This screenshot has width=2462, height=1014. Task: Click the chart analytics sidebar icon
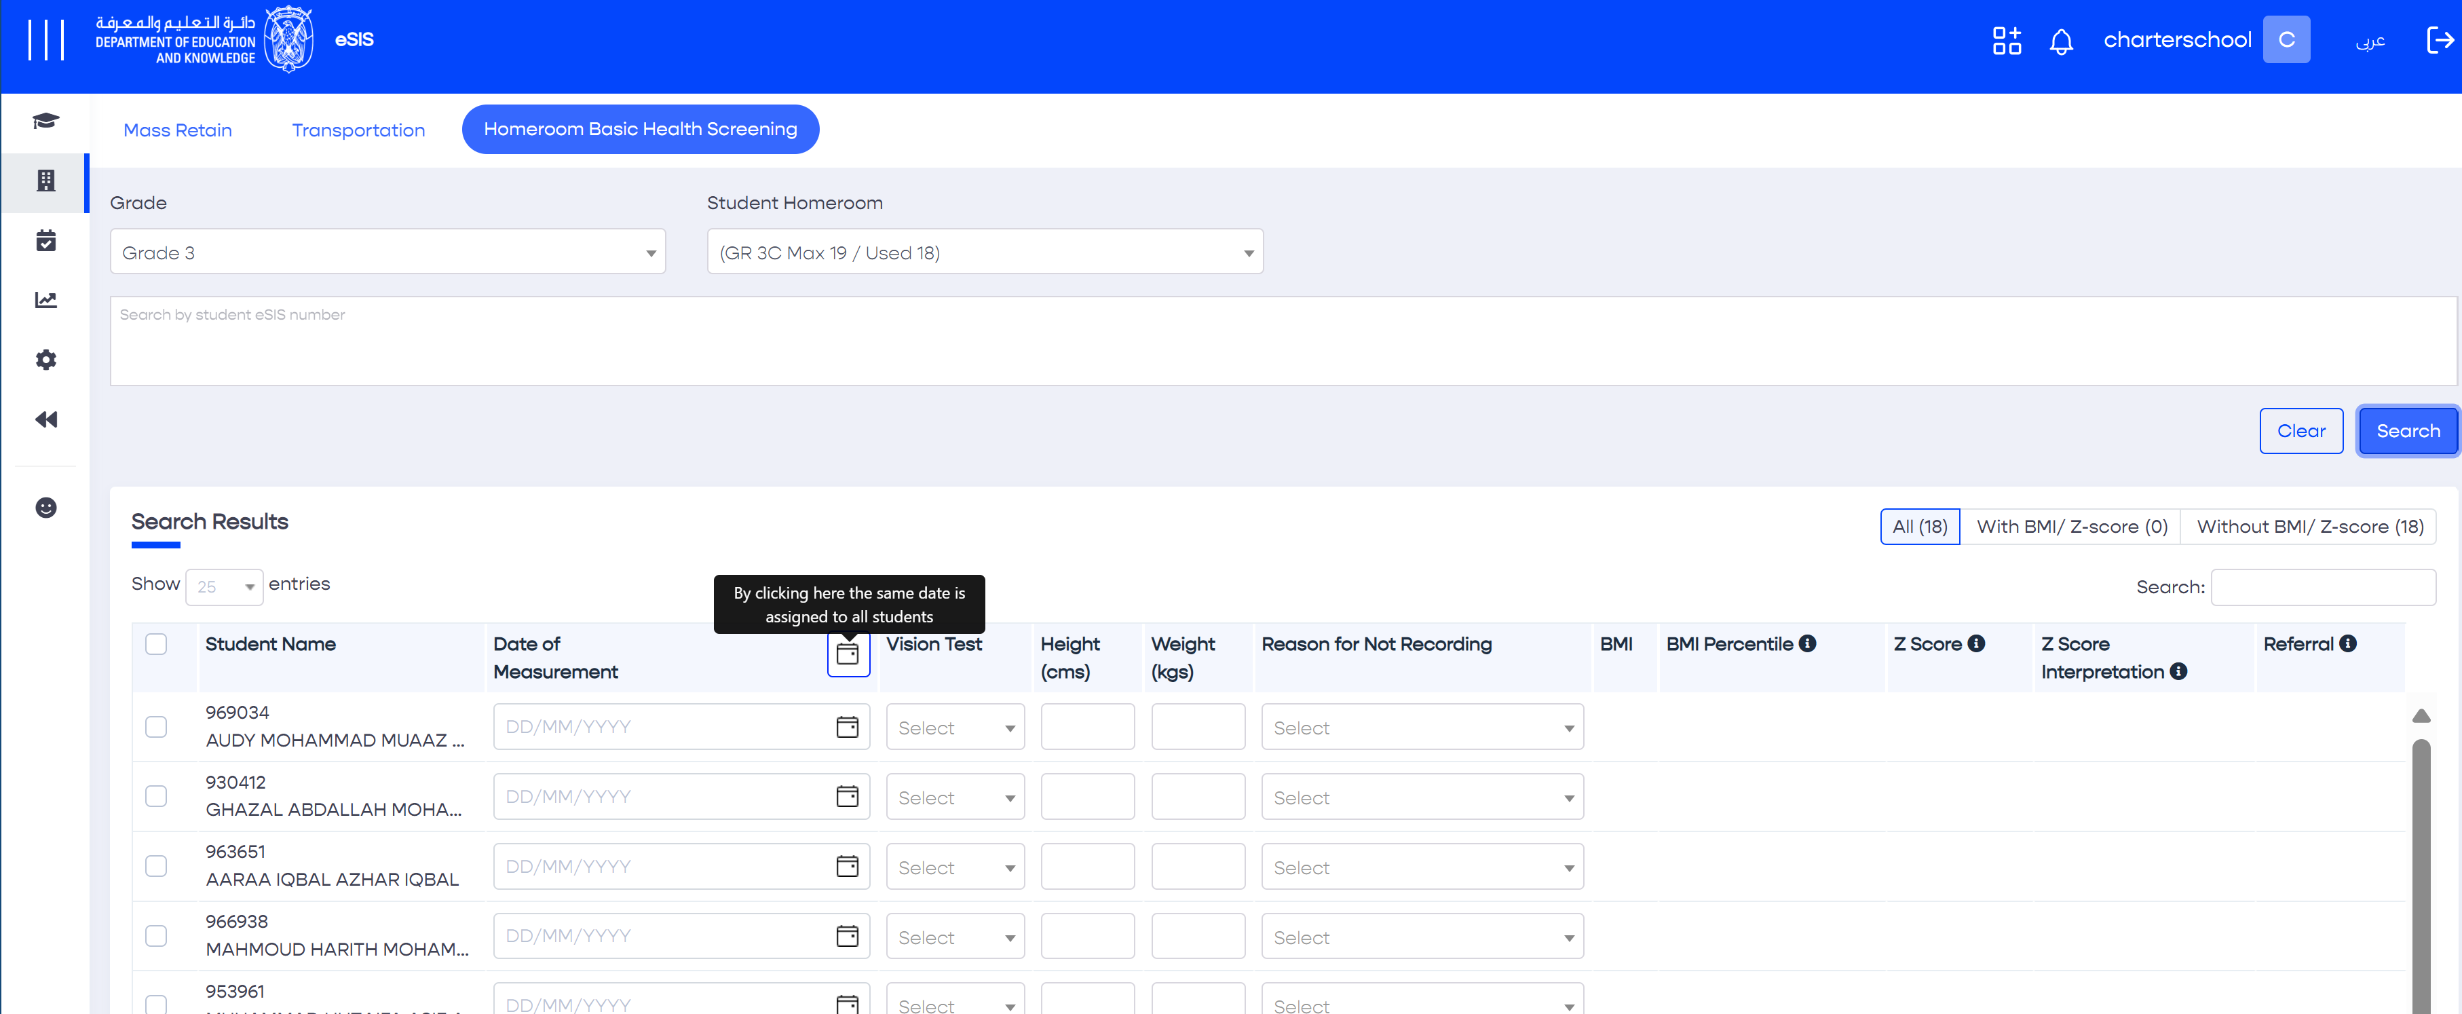click(45, 301)
